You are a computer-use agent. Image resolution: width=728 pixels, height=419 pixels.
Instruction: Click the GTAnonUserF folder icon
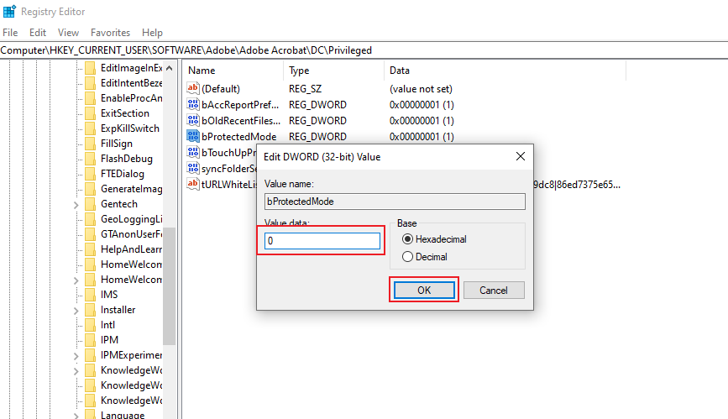pyautogui.click(x=90, y=234)
